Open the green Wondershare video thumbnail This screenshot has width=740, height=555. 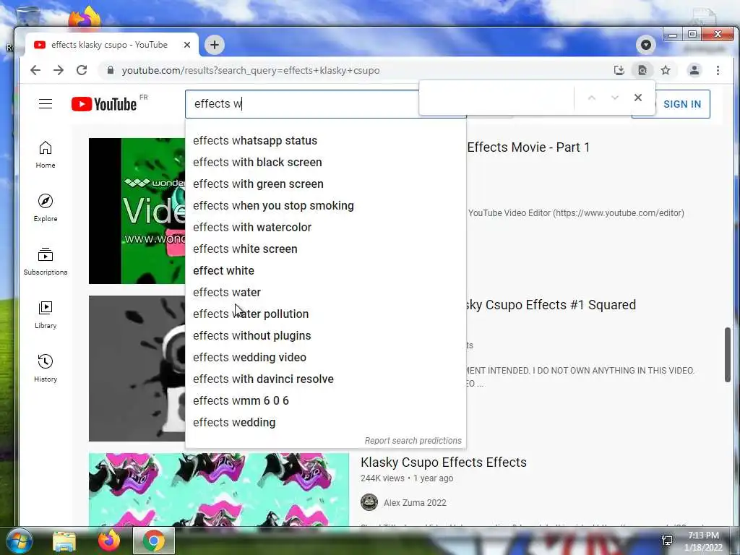[137, 211]
